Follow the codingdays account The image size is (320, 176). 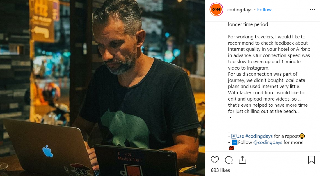264,10
